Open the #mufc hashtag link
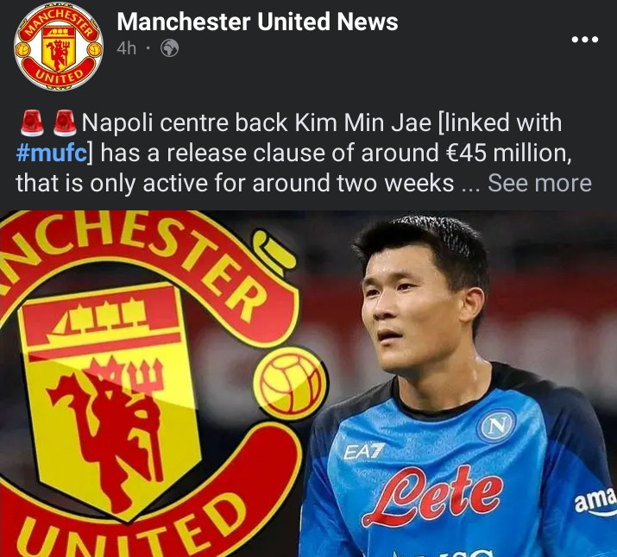617x557 pixels. [x=51, y=153]
